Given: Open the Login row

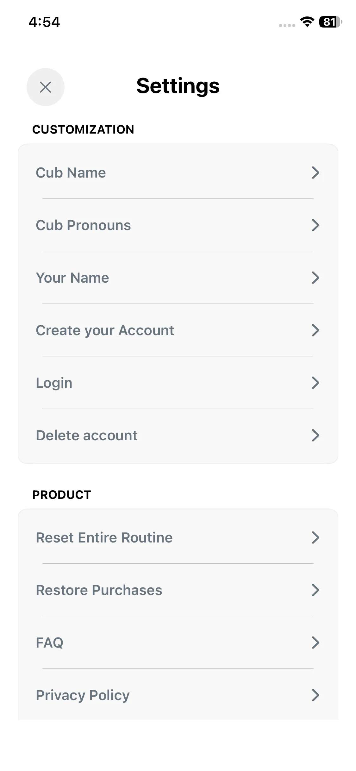Looking at the screenshot, I should coord(54,383).
